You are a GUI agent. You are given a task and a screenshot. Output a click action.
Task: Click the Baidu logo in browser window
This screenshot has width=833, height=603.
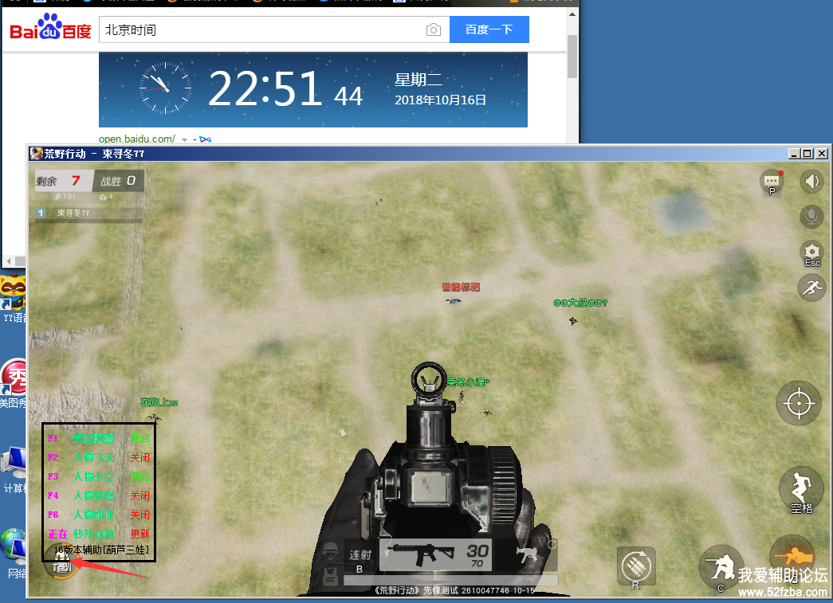(x=50, y=27)
